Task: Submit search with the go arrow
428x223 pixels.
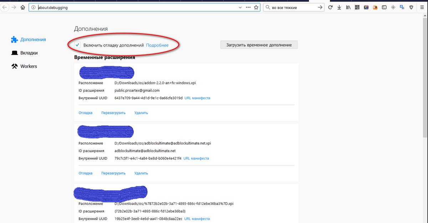Action: coord(320,7)
